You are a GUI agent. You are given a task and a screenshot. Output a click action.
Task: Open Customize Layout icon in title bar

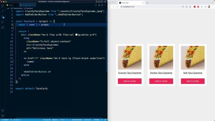(105, 2)
